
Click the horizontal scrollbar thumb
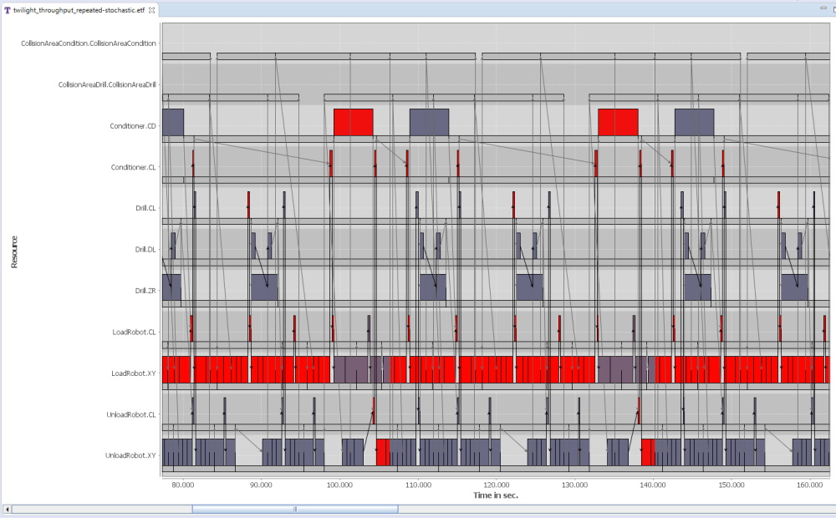[294, 509]
